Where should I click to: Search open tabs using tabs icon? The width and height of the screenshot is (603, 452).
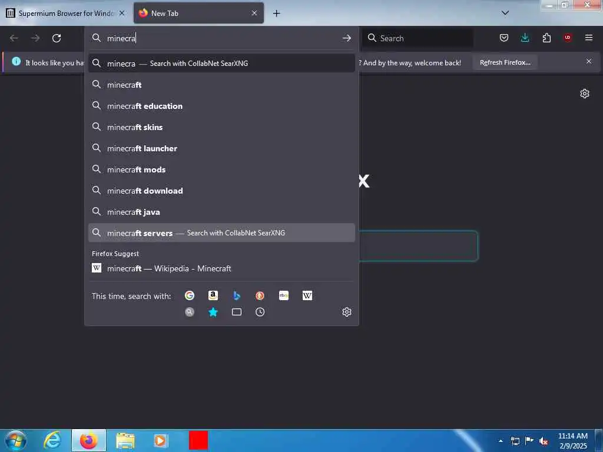click(x=237, y=312)
